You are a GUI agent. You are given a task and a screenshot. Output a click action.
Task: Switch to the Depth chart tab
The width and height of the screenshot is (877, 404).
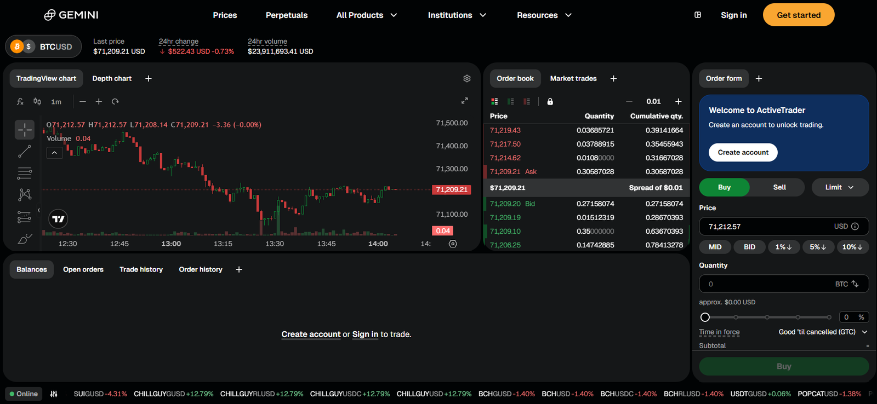click(x=112, y=79)
